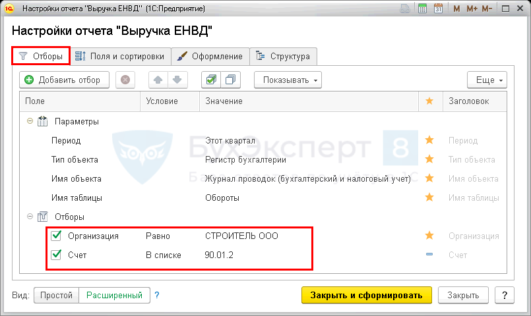Viewport: 531px width, 316px height.
Task: Click the delete filter red X icon
Action: (125, 80)
